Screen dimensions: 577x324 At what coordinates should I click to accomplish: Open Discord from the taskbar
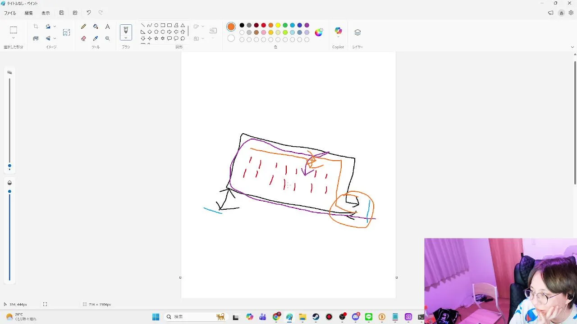356,317
